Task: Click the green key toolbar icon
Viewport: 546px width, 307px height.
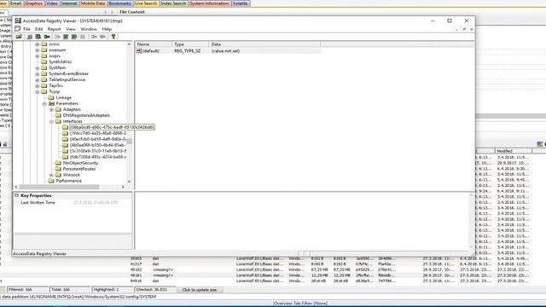Action: (x=47, y=37)
